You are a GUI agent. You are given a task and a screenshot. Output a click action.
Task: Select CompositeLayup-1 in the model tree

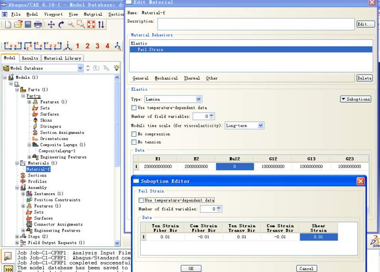point(57,151)
